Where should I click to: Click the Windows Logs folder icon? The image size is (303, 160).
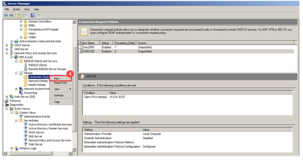(x=16, y=148)
